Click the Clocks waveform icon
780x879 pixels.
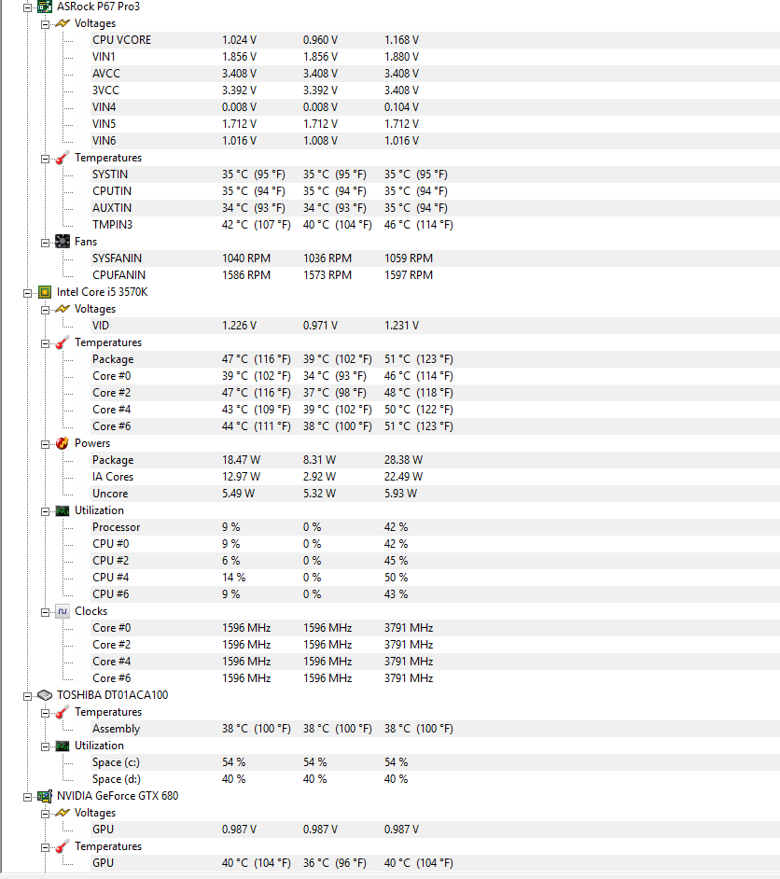click(63, 611)
